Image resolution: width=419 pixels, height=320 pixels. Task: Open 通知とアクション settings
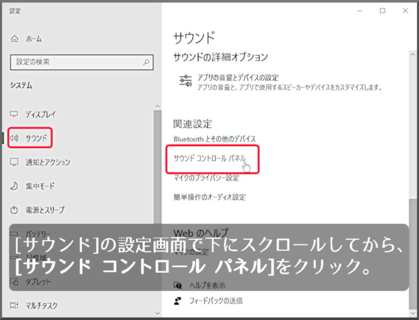pyautogui.click(x=48, y=162)
